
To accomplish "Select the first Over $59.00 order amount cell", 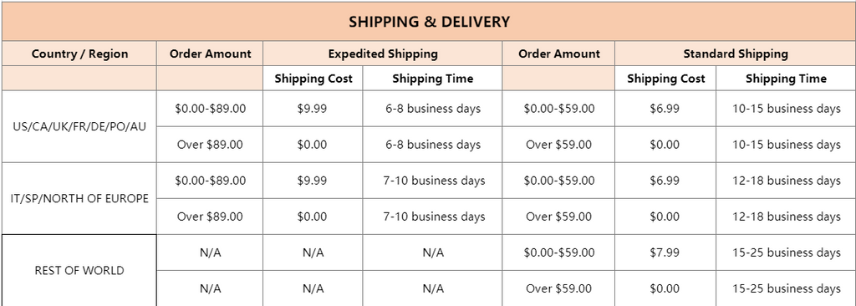I will pos(558,145).
